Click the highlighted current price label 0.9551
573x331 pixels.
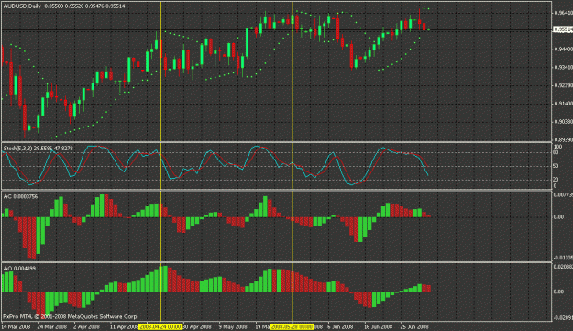pyautogui.click(x=563, y=29)
